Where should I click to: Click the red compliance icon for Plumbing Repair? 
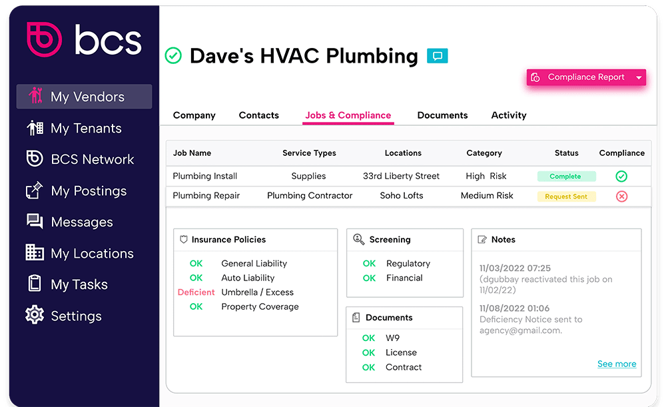click(621, 197)
